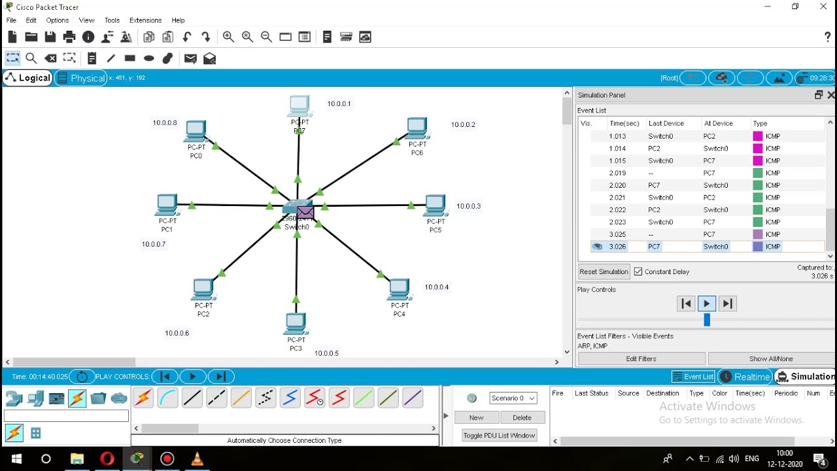Viewport: 837px width, 471px height.
Task: Open the network information icon
Action: (x=88, y=37)
